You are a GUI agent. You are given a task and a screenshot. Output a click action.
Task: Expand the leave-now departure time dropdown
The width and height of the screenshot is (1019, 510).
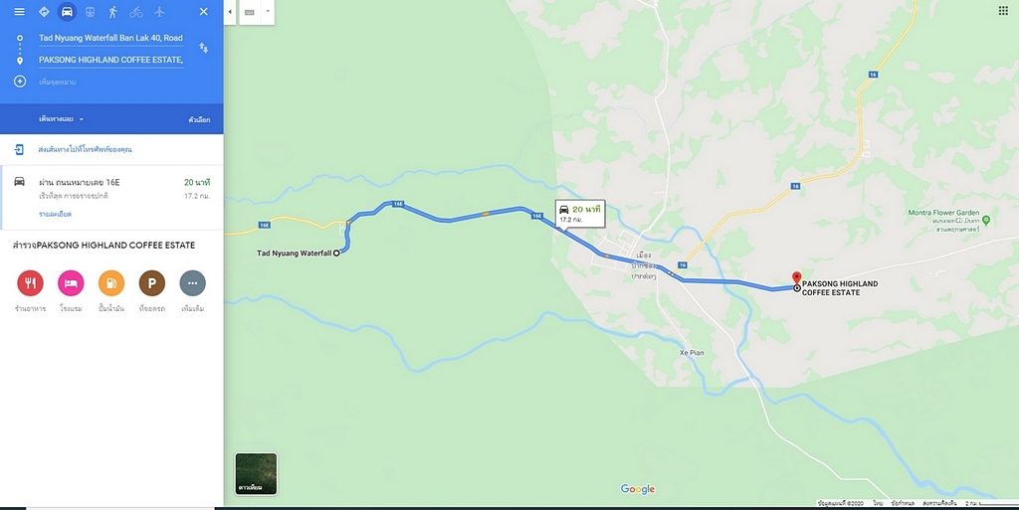(61, 119)
